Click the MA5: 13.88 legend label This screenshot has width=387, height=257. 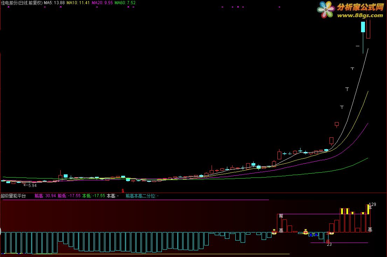click(x=54, y=3)
